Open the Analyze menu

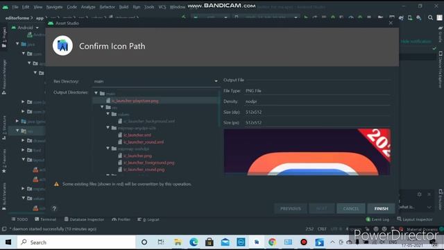[x=88, y=7]
